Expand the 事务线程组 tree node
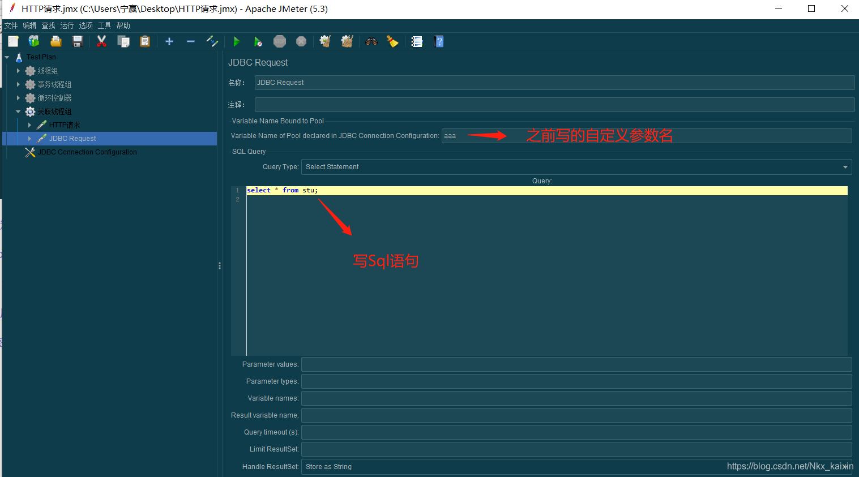Viewport: 859px width, 477px height. 18,84
